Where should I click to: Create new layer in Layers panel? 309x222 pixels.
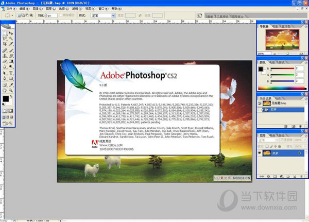(x=295, y=177)
